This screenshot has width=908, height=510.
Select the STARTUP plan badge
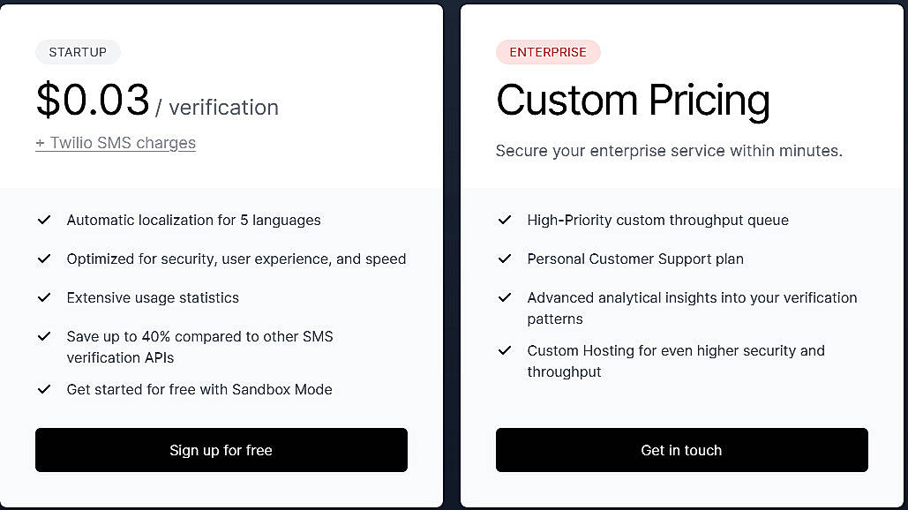click(78, 51)
